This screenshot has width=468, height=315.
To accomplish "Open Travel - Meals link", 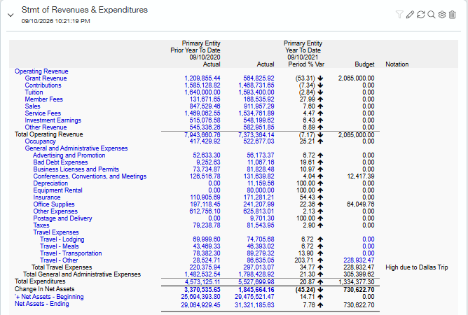I will coord(59,246).
